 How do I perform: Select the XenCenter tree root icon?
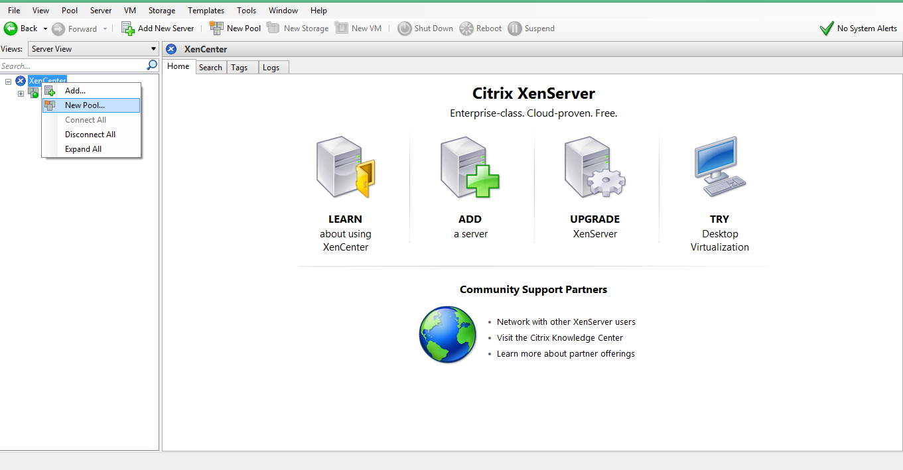coord(21,81)
